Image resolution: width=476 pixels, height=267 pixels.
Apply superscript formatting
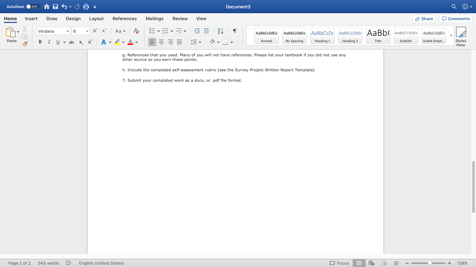pyautogui.click(x=90, y=42)
